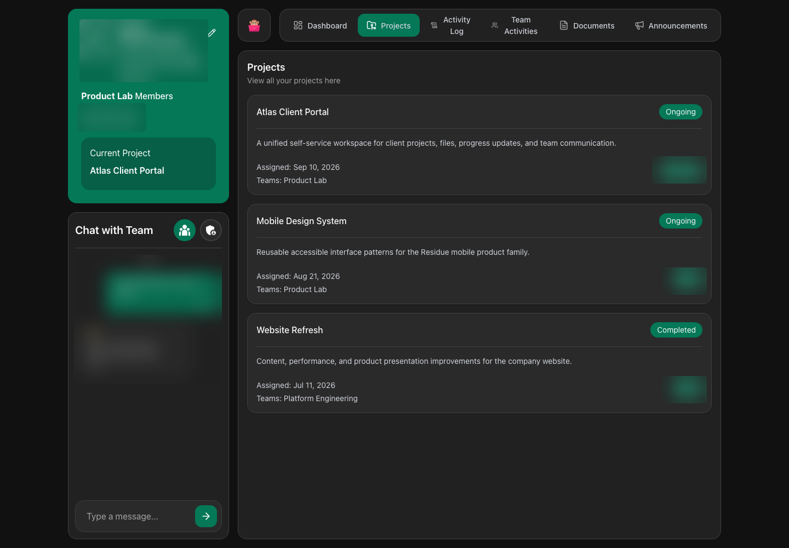
Task: Click the Product Lab Members label
Action: click(x=127, y=96)
